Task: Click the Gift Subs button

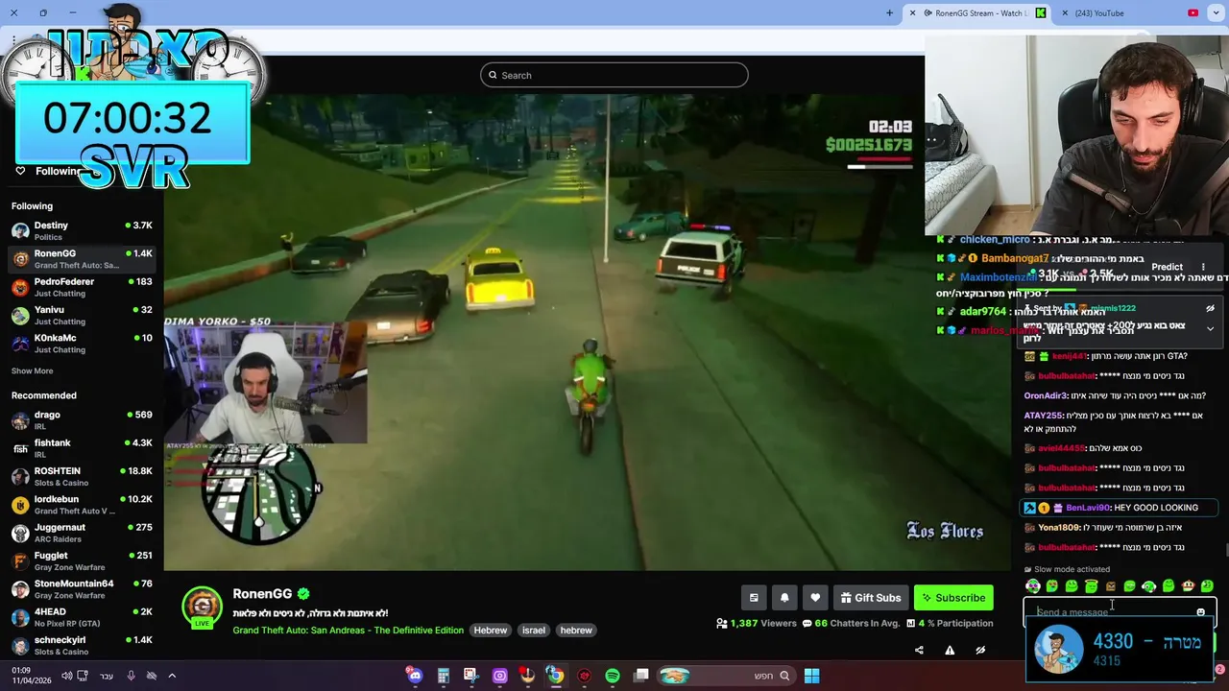Action: click(871, 598)
